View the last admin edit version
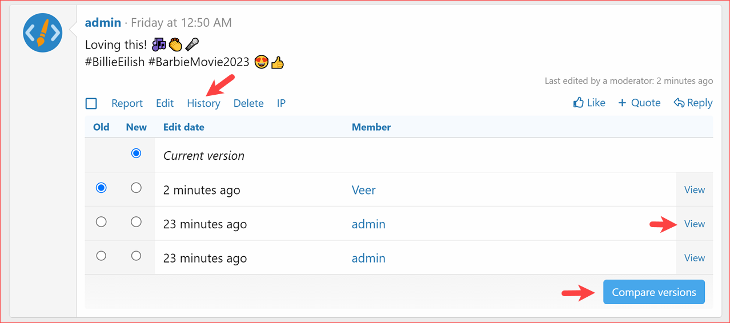The image size is (730, 323). (694, 258)
